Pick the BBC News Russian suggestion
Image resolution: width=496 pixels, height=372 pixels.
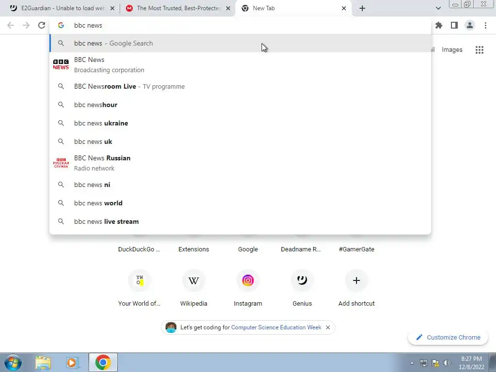240,163
